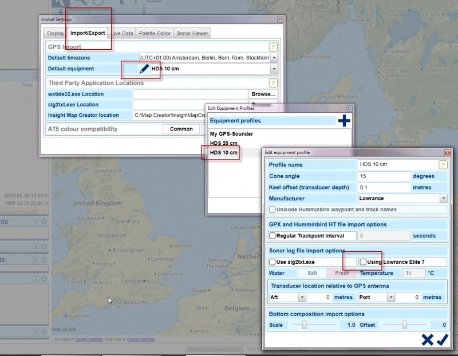Click Browse for wxtide32.exe location
458x356 pixels.
tap(263, 94)
